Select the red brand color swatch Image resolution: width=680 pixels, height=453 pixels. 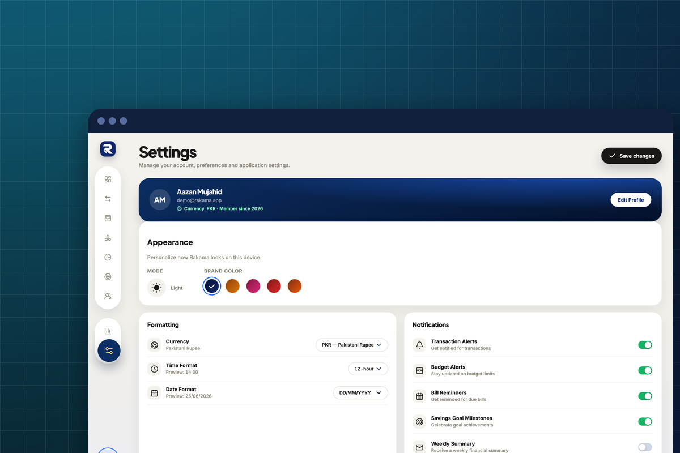click(x=274, y=287)
